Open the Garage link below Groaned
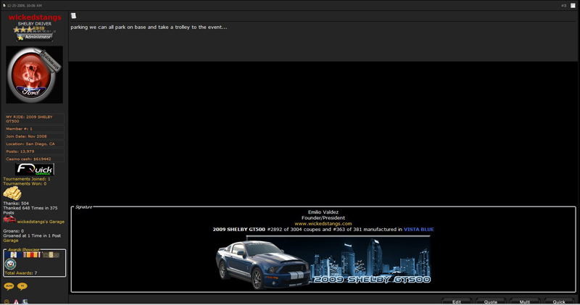Screen dimensions: 580x305 click(11, 241)
